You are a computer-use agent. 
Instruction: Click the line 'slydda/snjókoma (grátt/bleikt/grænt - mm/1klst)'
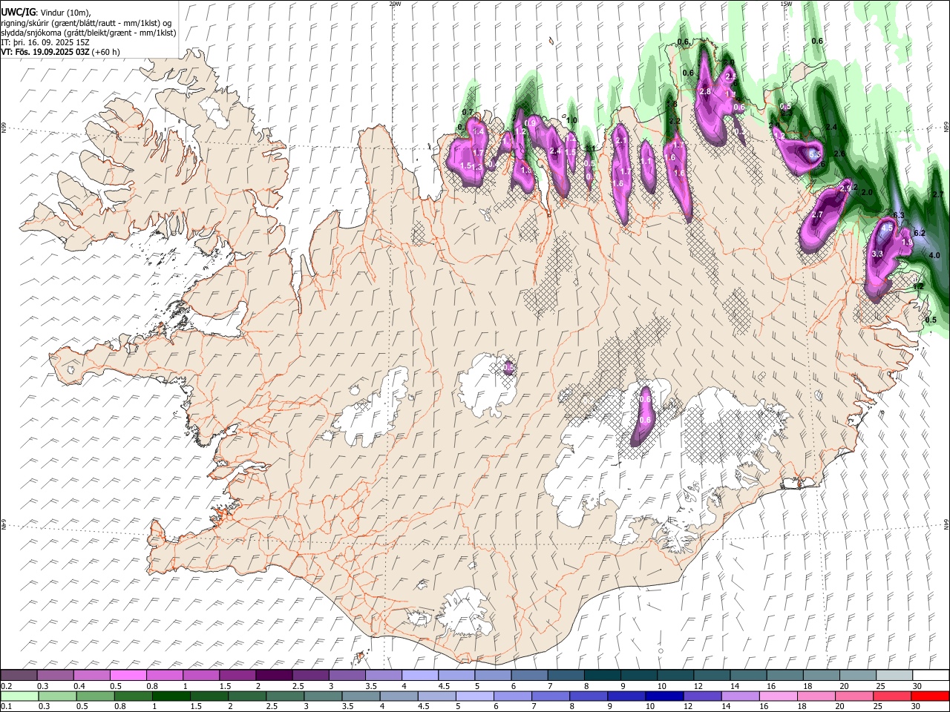[88, 33]
